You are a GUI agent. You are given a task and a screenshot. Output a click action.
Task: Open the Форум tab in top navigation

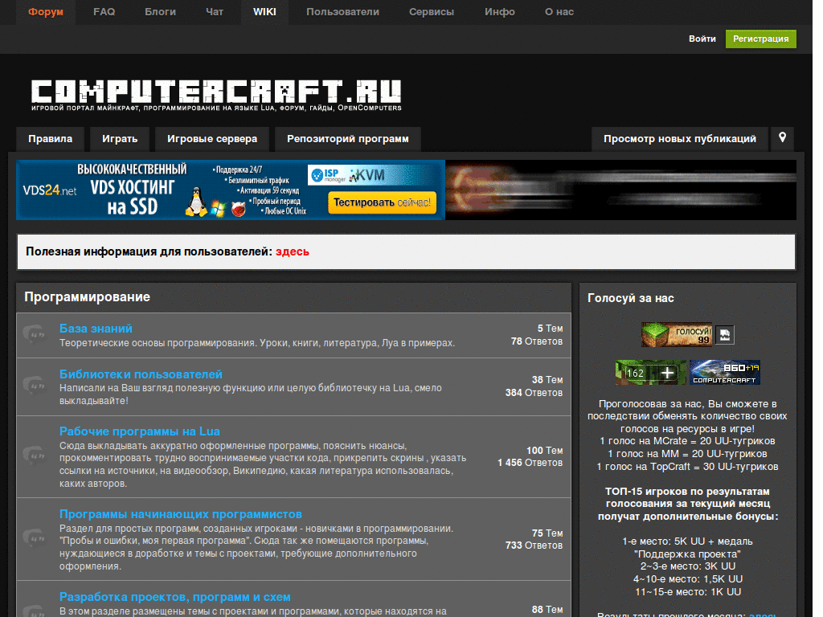click(x=46, y=12)
